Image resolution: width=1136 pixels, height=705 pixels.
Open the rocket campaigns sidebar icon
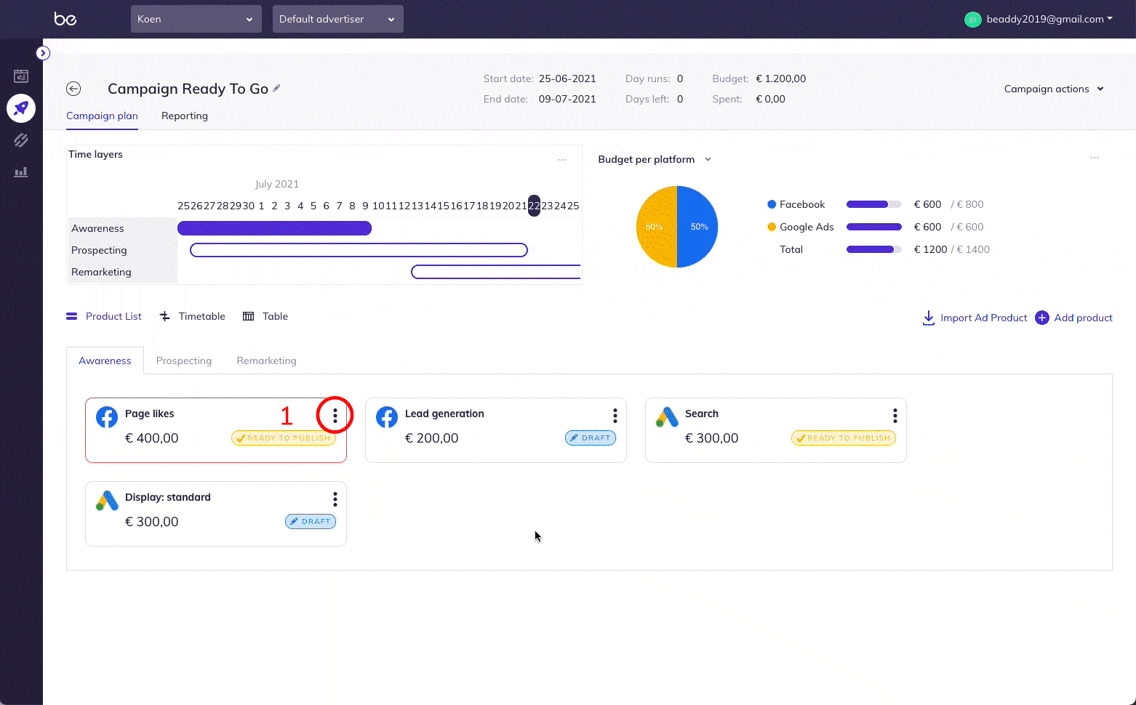click(x=21, y=108)
